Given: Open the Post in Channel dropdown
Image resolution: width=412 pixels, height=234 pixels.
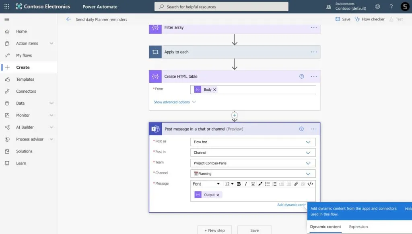Looking at the screenshot, I should 253,153.
